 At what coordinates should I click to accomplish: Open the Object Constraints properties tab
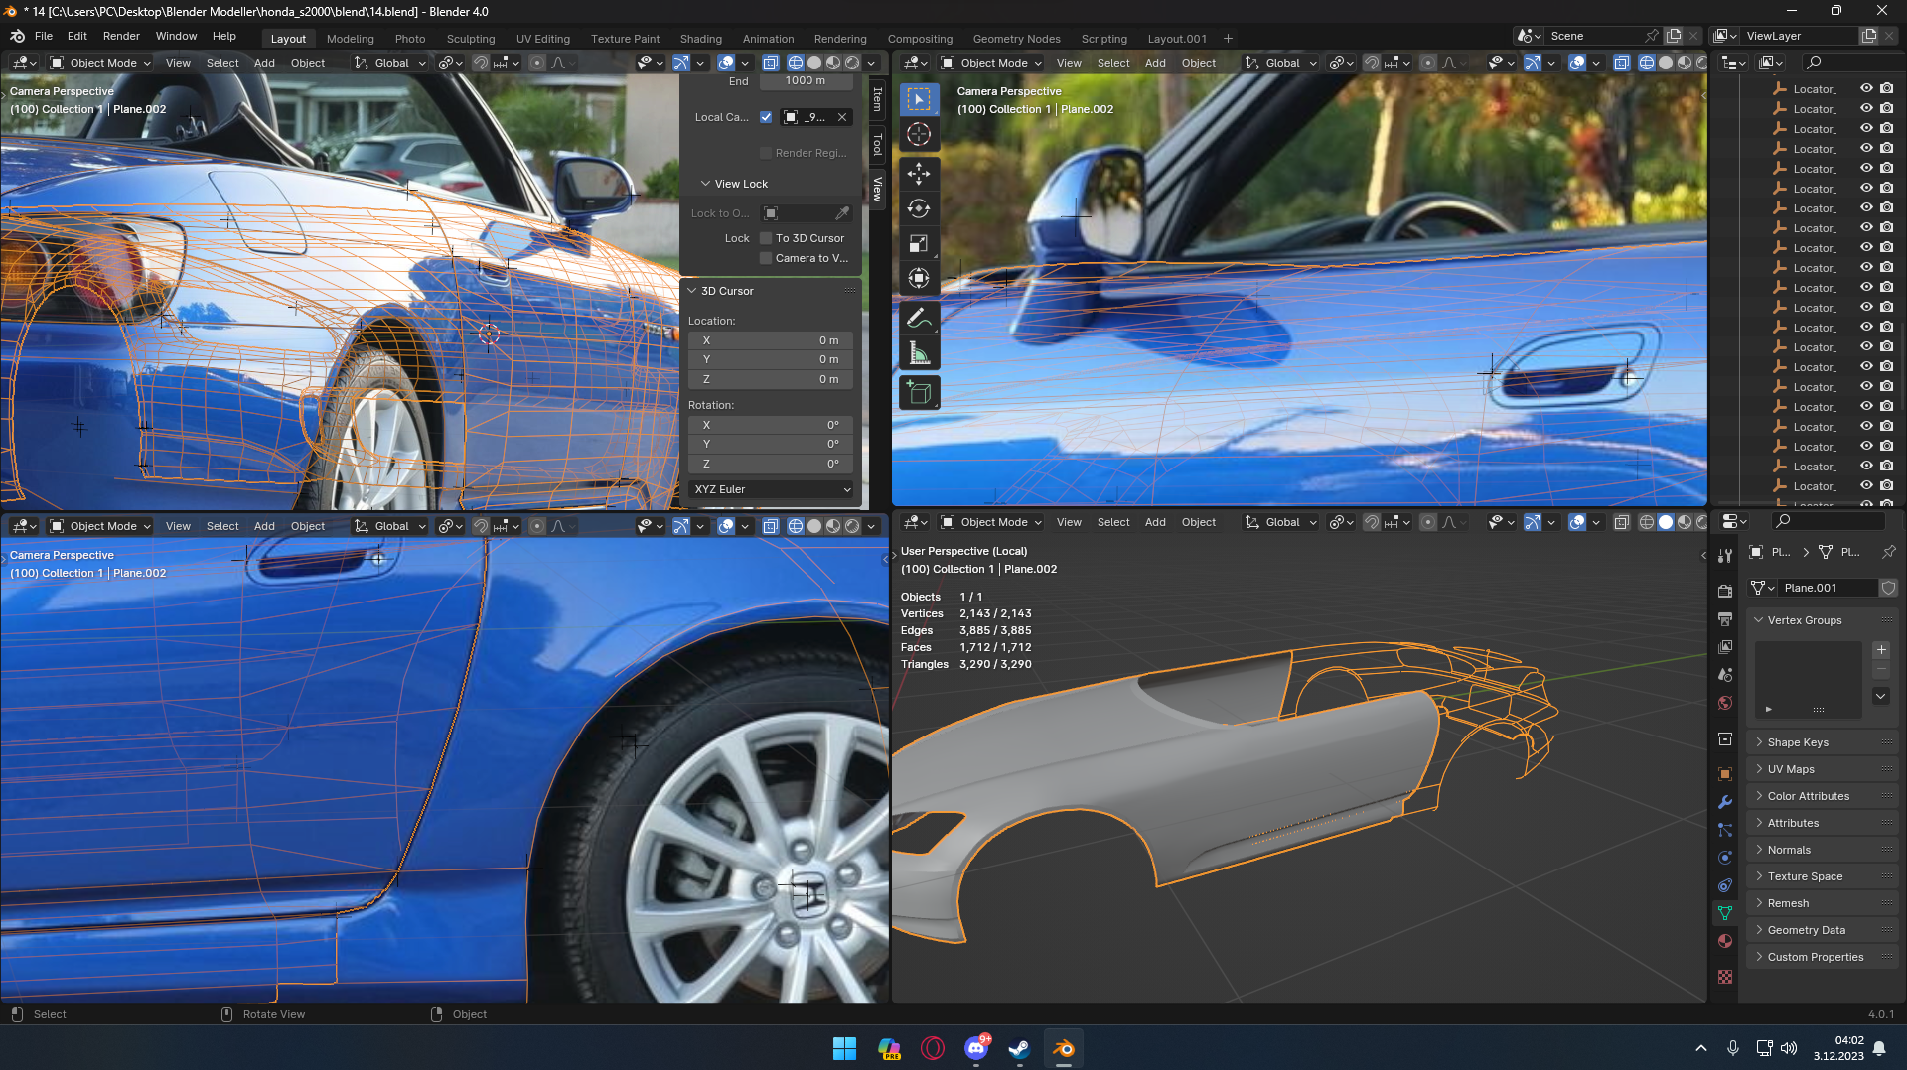[1725, 885]
